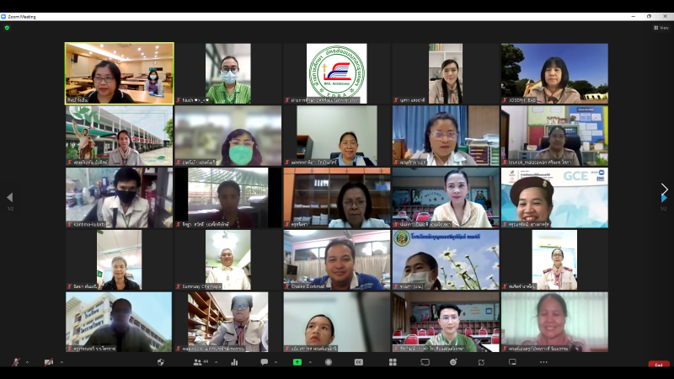The image size is (674, 379).
Task: Open the Participants panel showing 44
Action: [201, 362]
